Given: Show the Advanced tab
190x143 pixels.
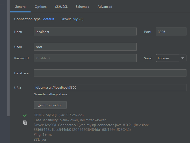Looking at the screenshot, I should 105,7.
